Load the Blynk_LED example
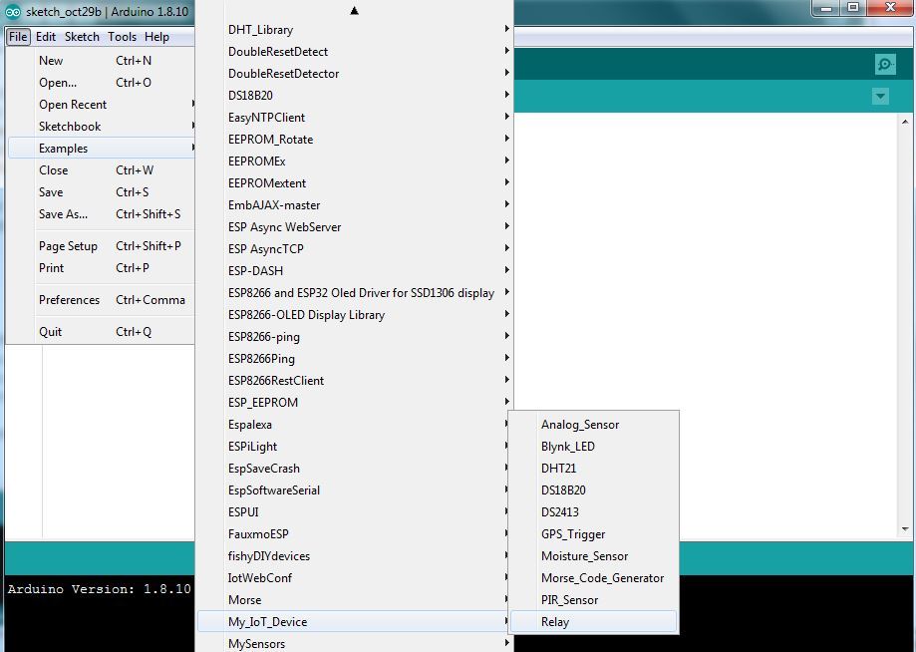916x652 pixels. [x=593, y=447]
